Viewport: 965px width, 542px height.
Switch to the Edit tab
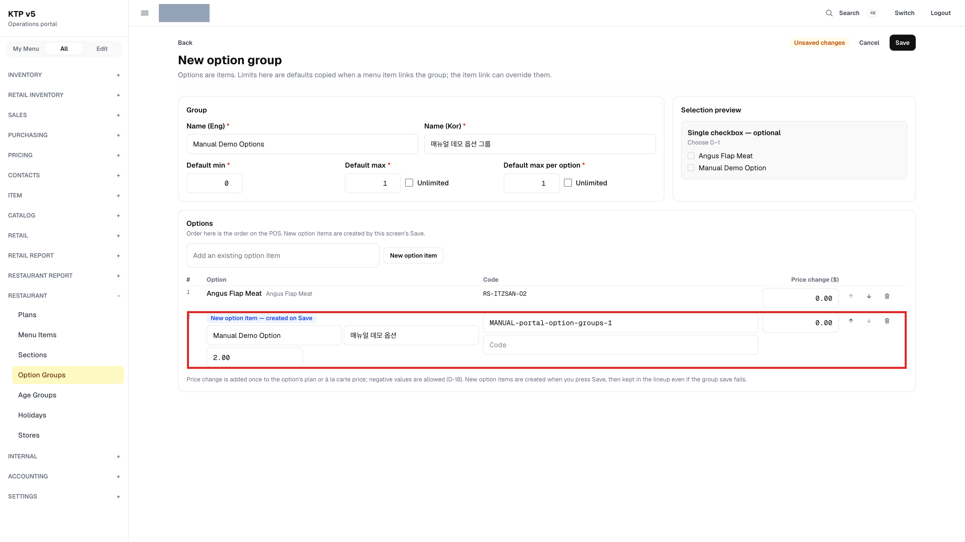pos(102,49)
